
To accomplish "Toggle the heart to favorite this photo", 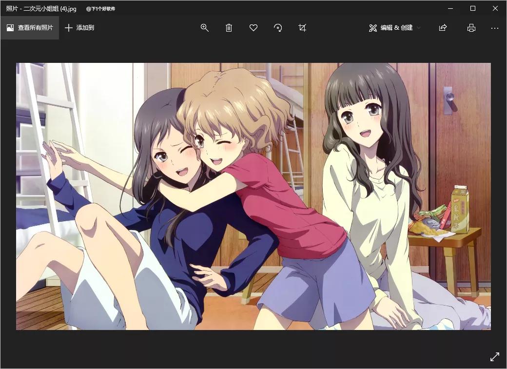I will tap(253, 28).
